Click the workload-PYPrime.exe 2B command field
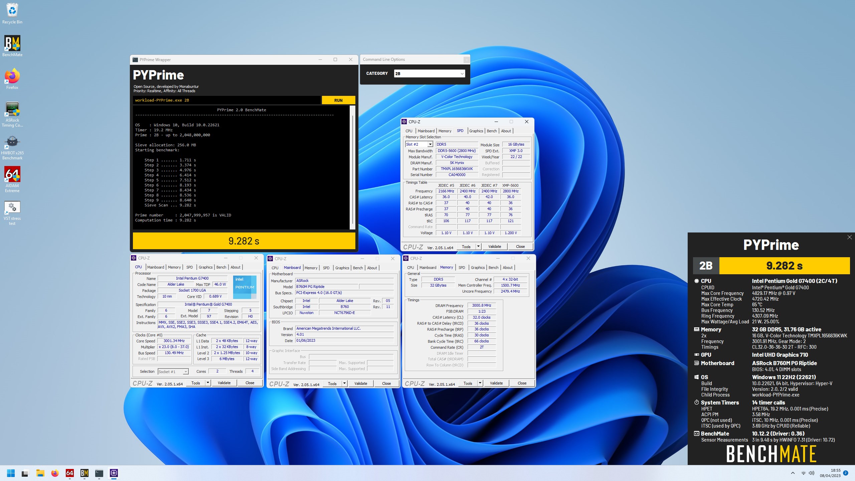The height and width of the screenshot is (481, 855). click(226, 100)
